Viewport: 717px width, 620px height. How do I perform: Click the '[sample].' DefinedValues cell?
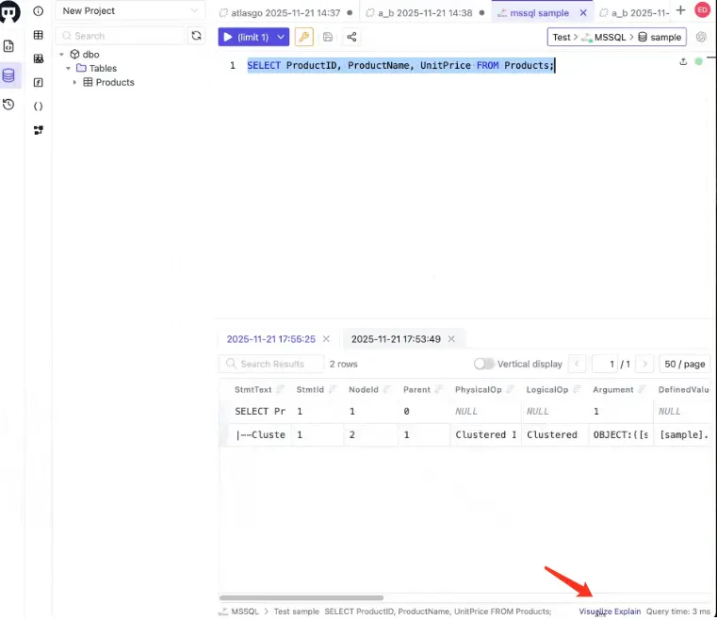(683, 434)
